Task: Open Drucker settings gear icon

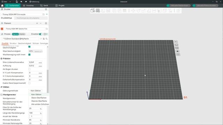Action: 46,9
